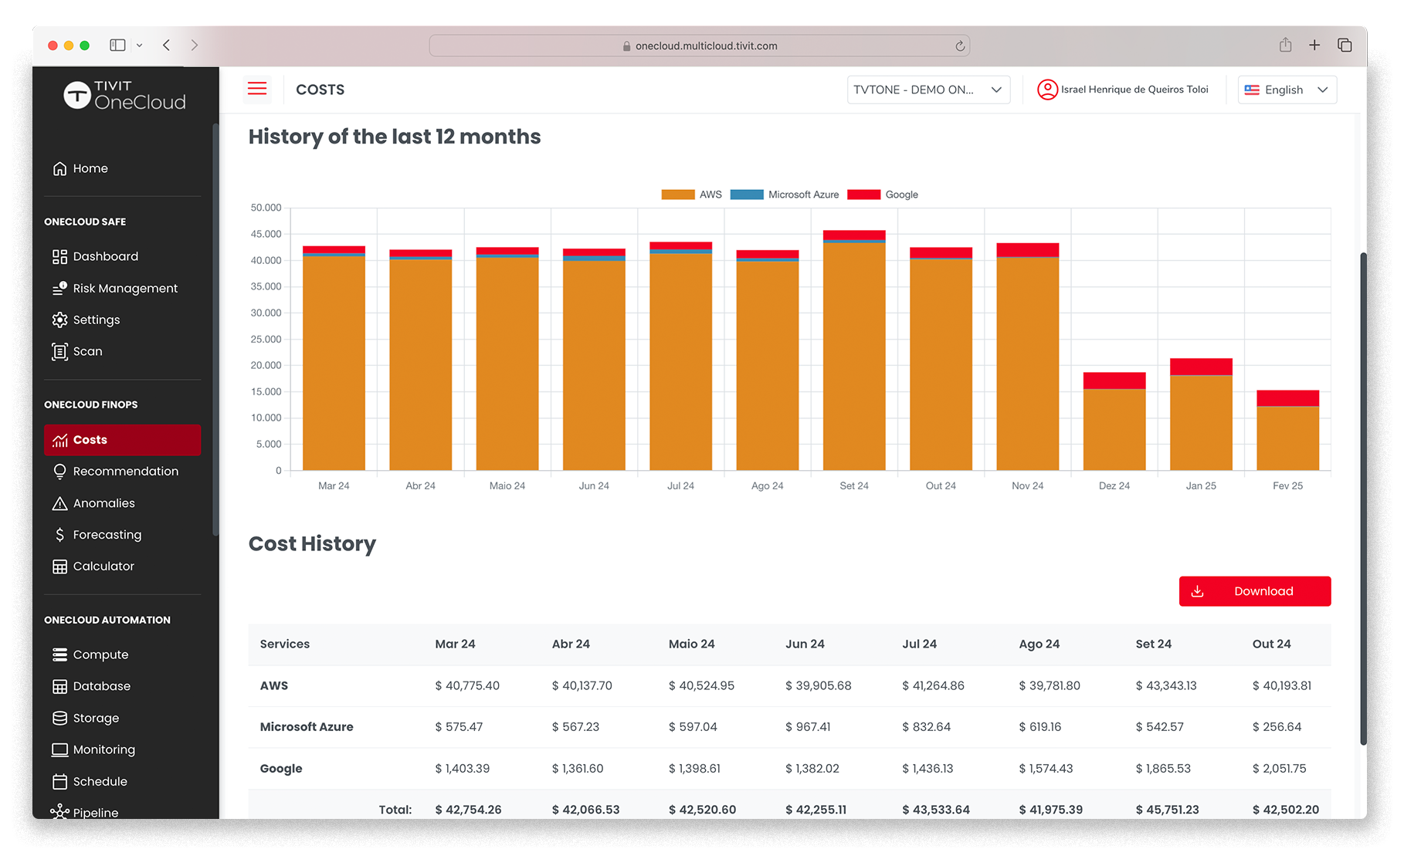The image size is (1404, 866).
Task: Toggle the Safari sidebar icon
Action: tap(117, 45)
